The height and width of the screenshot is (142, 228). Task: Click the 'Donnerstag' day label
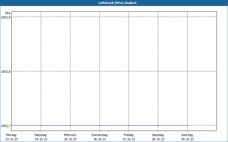[99, 135]
